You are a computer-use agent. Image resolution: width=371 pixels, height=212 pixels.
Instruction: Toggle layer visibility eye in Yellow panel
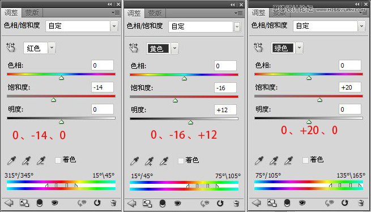coord(178,203)
